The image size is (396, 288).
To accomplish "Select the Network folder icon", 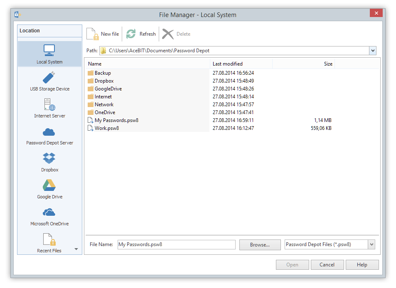I will (91, 105).
